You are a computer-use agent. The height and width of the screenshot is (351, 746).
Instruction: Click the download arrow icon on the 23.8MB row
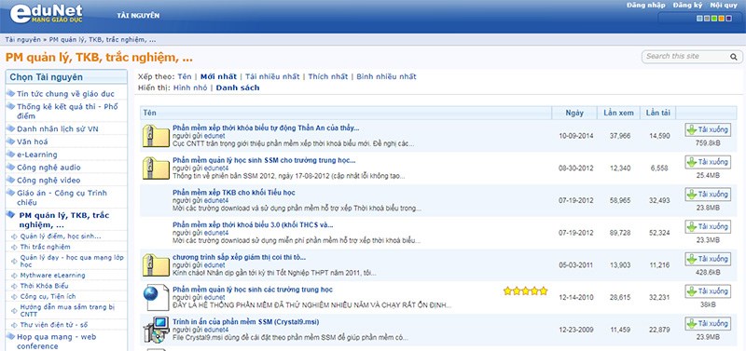pos(692,195)
